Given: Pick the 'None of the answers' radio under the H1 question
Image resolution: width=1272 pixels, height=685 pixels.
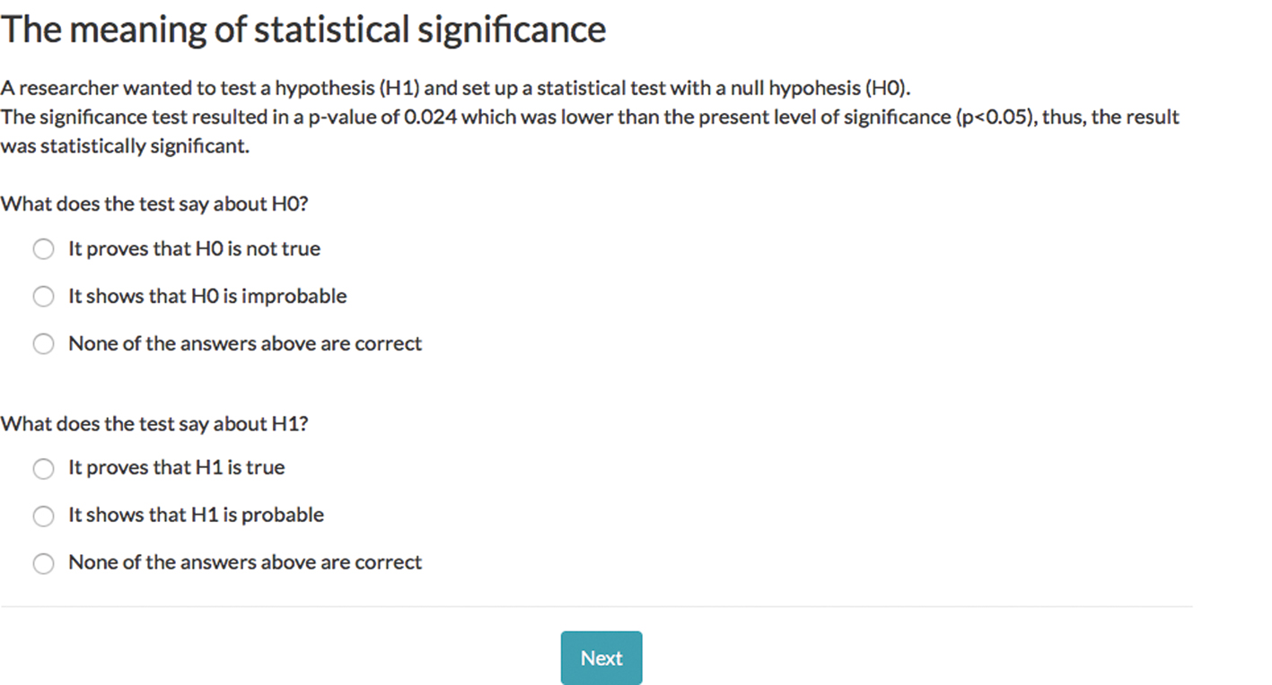Looking at the screenshot, I should 43,563.
